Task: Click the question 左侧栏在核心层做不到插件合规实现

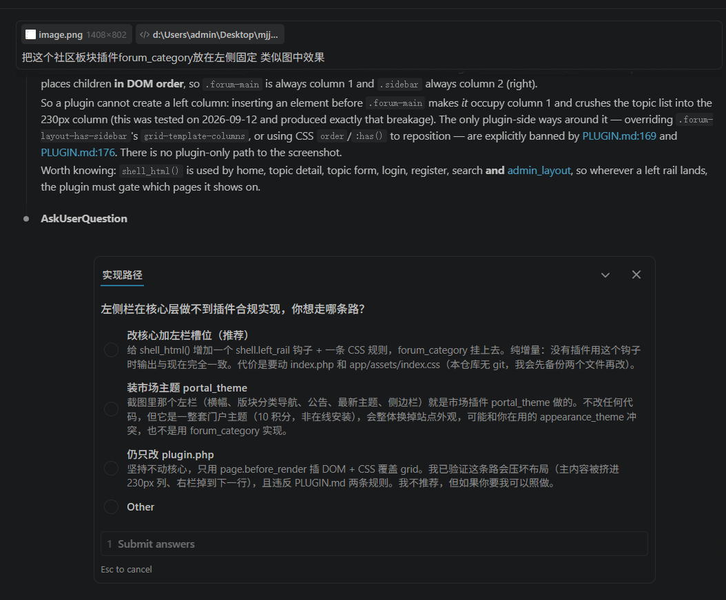Action: coord(233,309)
